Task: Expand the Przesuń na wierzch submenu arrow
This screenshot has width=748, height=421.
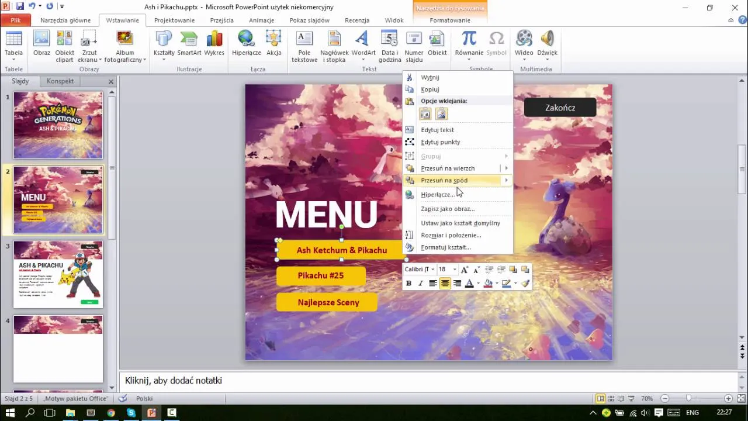Action: coord(507,168)
